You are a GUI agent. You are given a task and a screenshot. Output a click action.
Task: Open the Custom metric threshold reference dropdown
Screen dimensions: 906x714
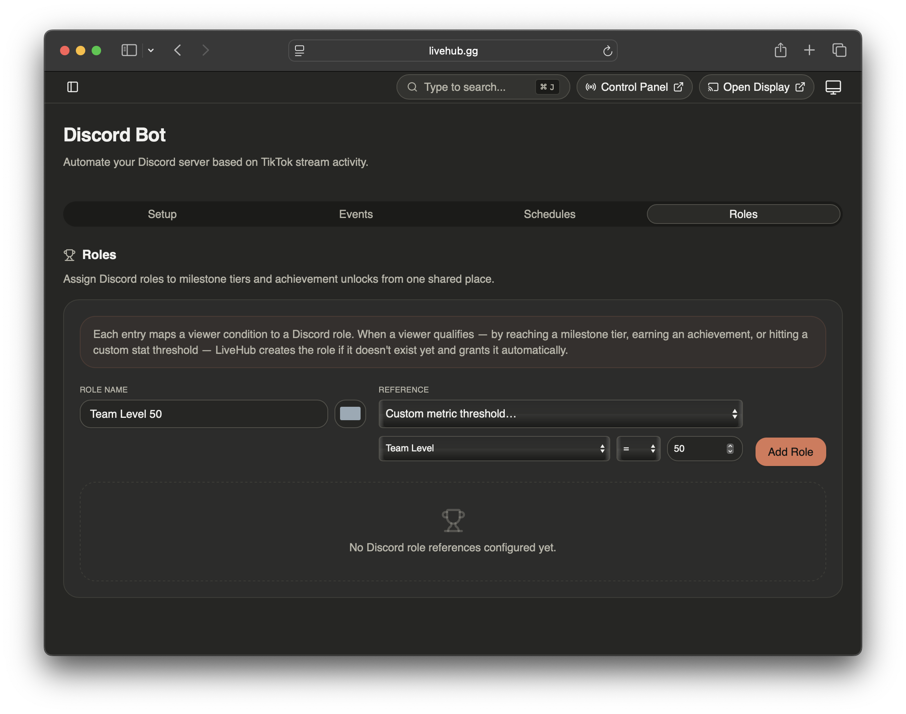tap(560, 414)
